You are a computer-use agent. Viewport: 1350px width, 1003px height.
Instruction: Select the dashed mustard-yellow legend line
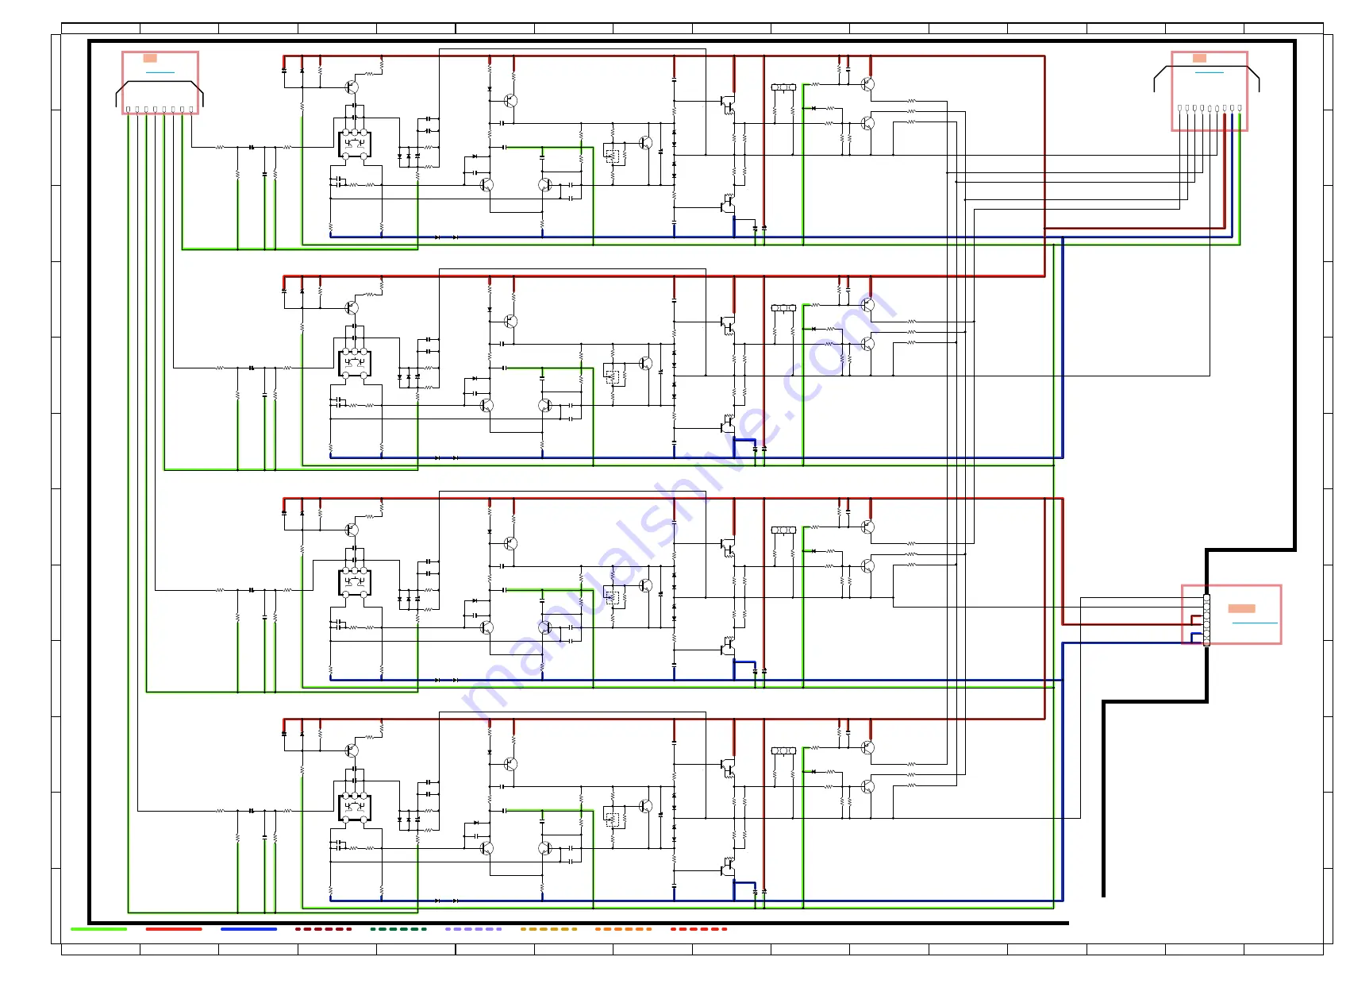(549, 928)
